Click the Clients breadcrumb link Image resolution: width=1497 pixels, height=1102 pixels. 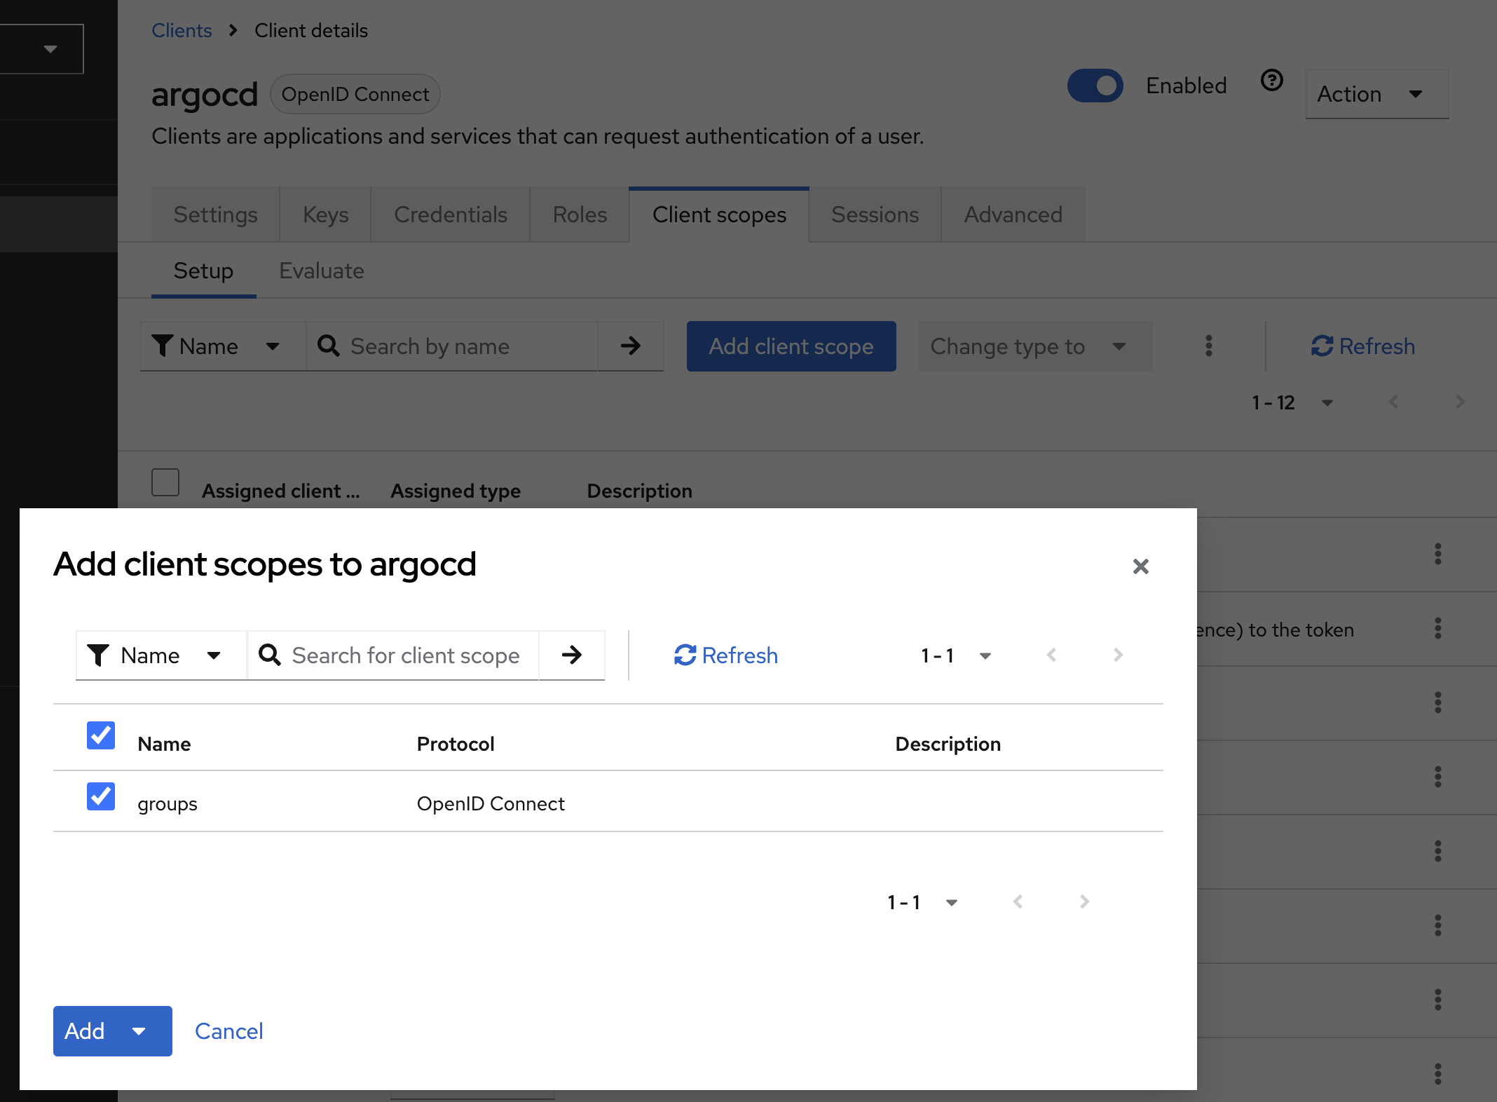tap(182, 31)
